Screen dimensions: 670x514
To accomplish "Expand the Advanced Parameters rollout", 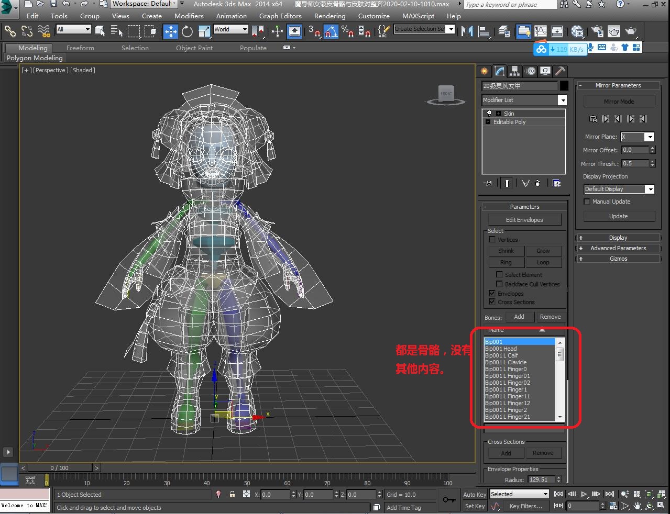I will [618, 248].
